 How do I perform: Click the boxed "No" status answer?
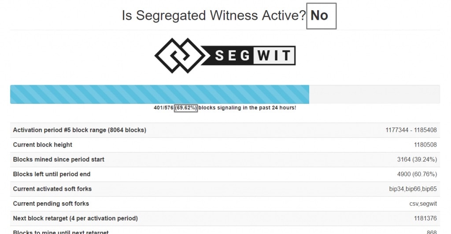pyautogui.click(x=321, y=16)
